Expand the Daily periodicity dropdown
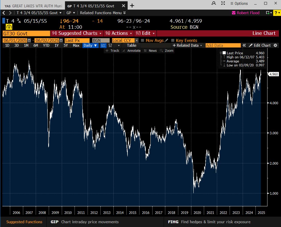The width and height of the screenshot is (281, 227). coord(90,45)
